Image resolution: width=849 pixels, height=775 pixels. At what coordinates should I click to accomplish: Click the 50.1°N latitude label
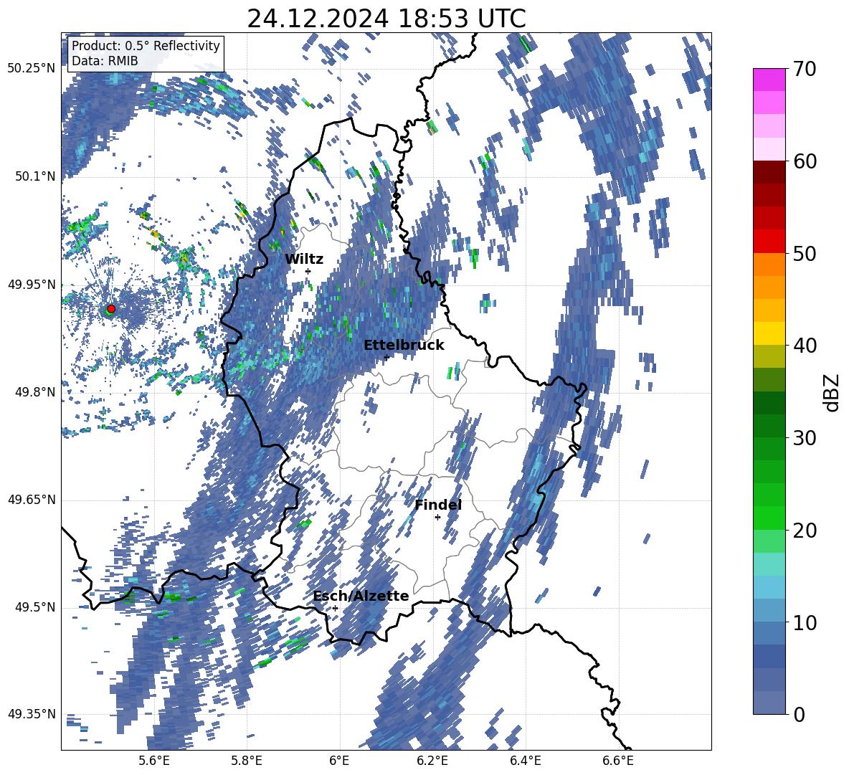(x=34, y=176)
